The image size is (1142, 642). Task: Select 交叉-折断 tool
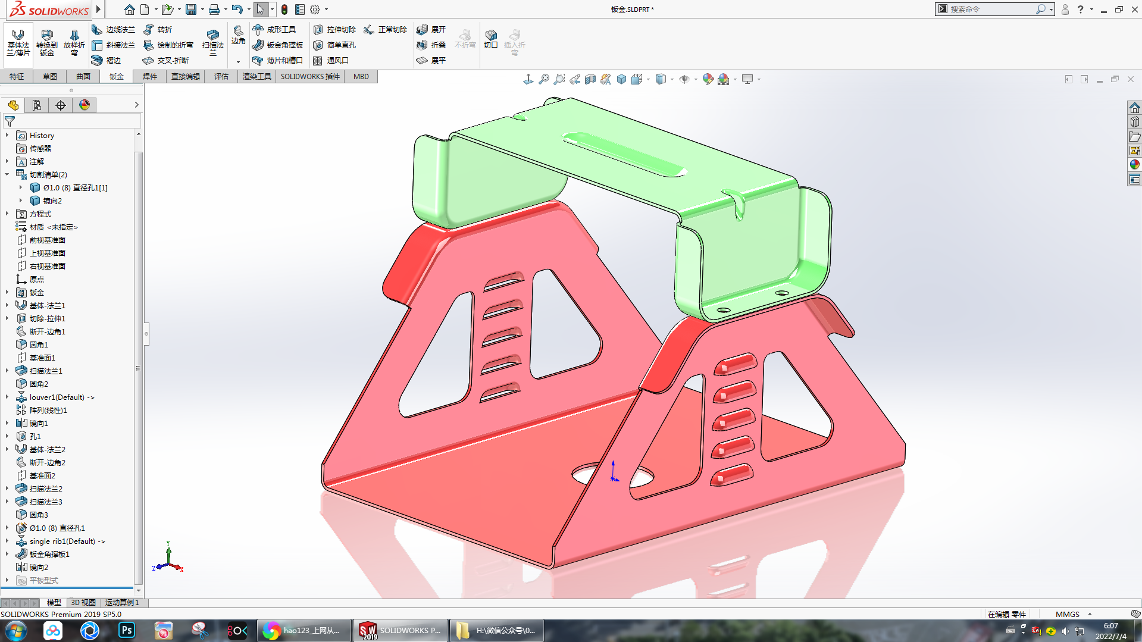(166, 60)
